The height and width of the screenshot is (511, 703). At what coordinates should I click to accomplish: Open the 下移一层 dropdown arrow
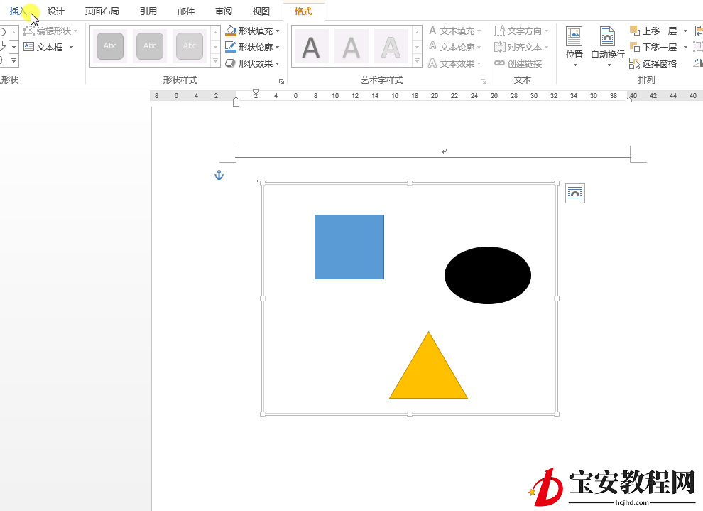click(x=685, y=47)
